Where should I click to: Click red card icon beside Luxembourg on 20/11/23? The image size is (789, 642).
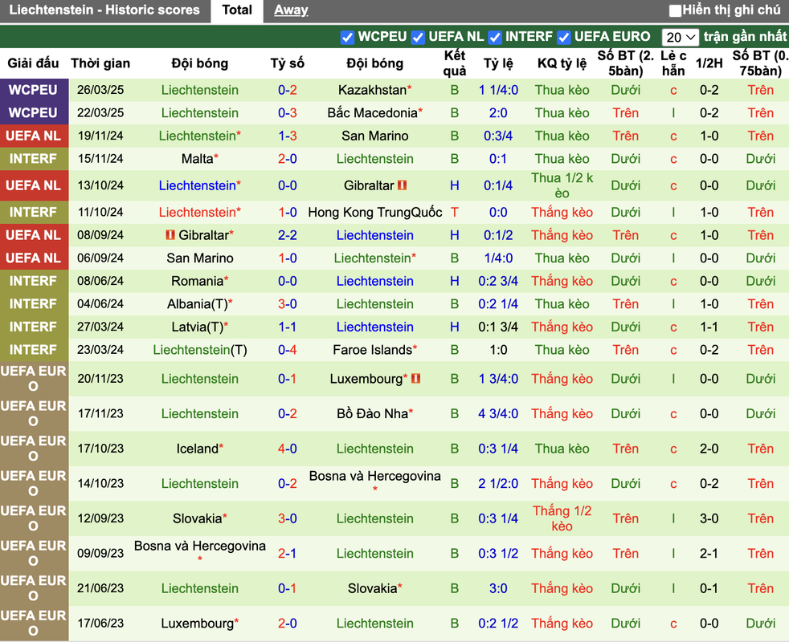click(415, 378)
